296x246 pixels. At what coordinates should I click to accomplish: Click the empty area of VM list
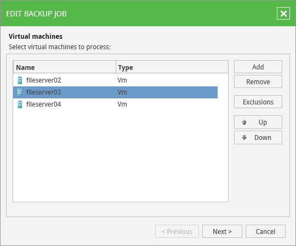coord(121,156)
